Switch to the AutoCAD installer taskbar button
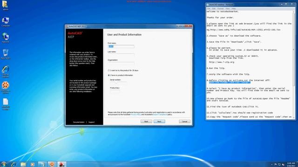 62,164
